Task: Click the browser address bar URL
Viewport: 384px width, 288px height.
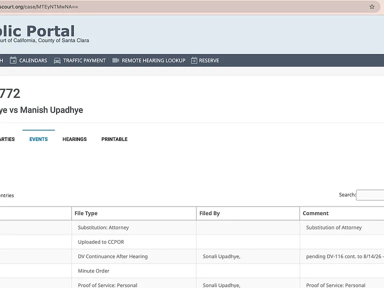Action: tap(39, 7)
